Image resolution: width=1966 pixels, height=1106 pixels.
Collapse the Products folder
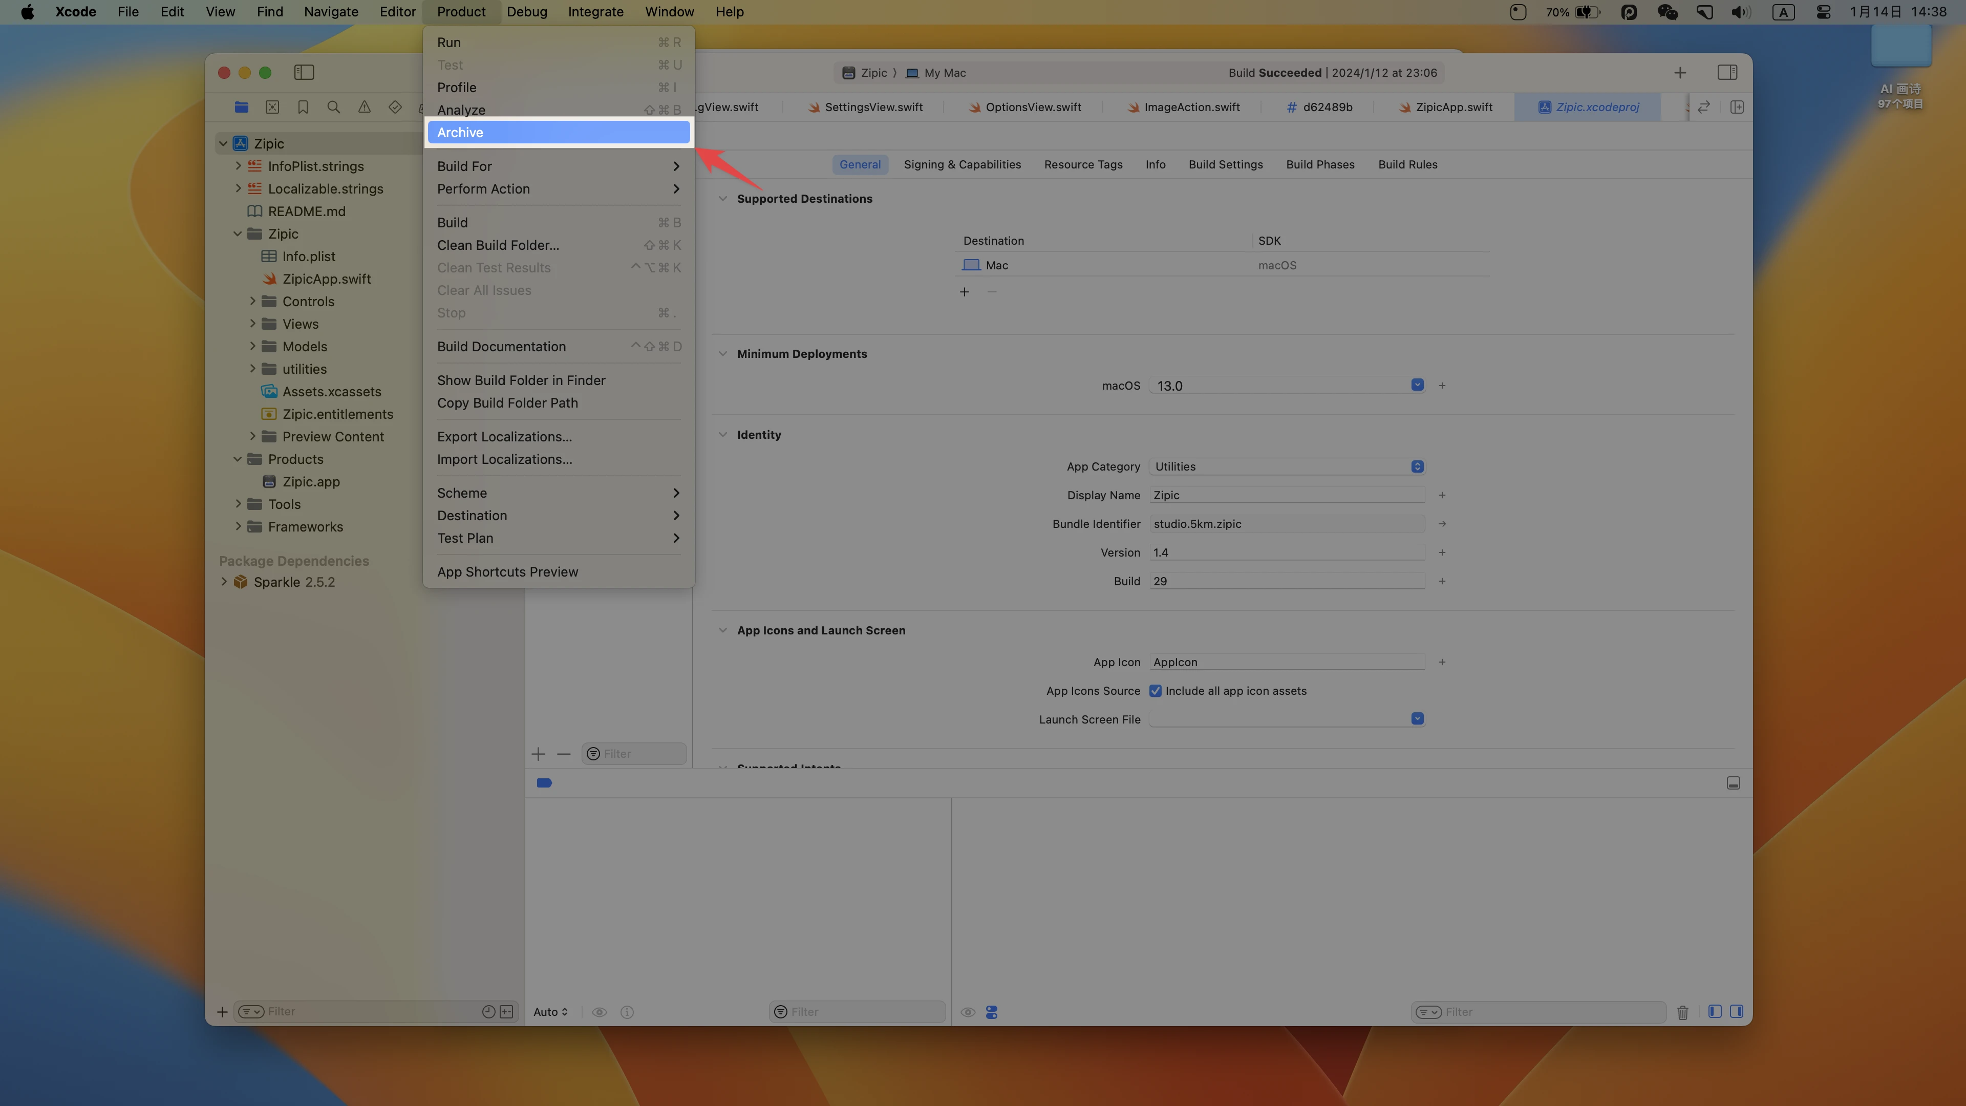[238, 459]
